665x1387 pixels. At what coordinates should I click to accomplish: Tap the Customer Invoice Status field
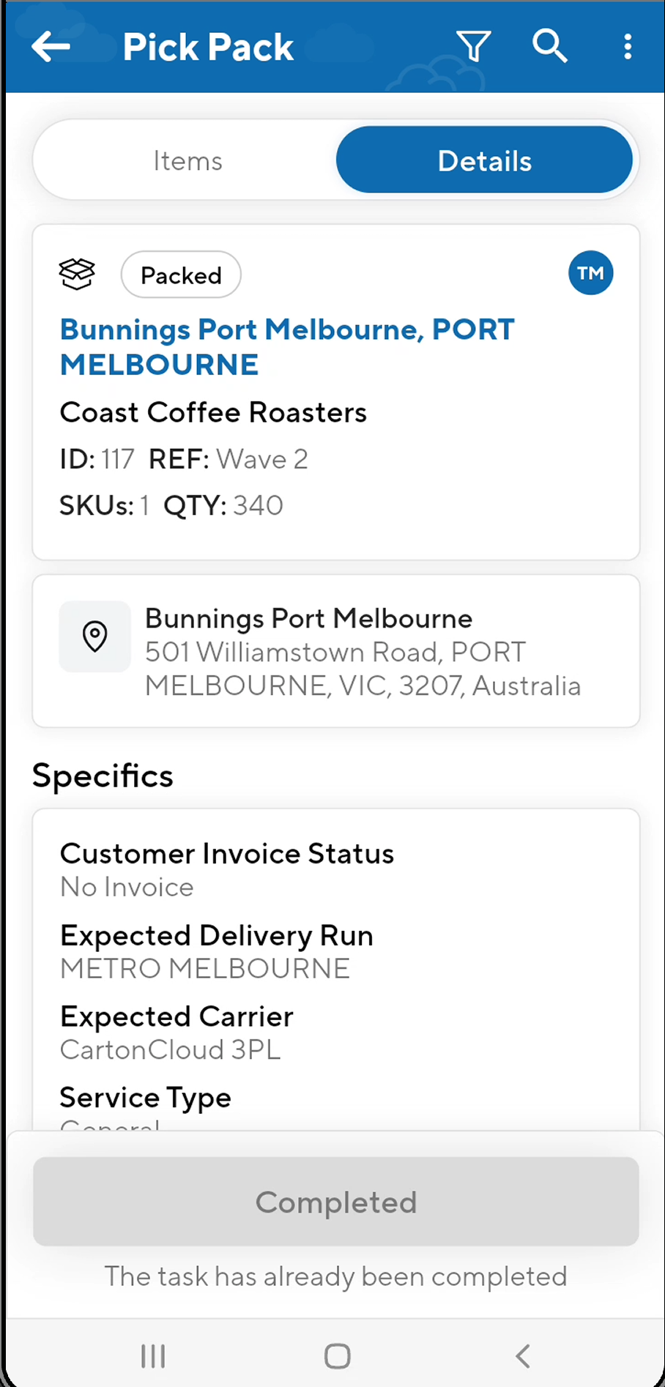227,869
